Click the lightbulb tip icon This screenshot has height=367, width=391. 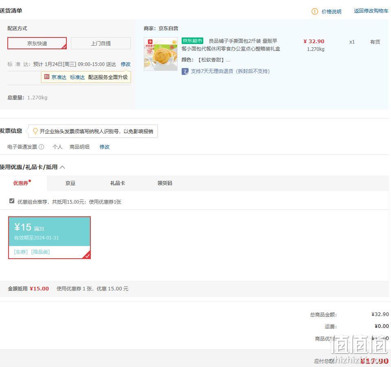(35, 131)
